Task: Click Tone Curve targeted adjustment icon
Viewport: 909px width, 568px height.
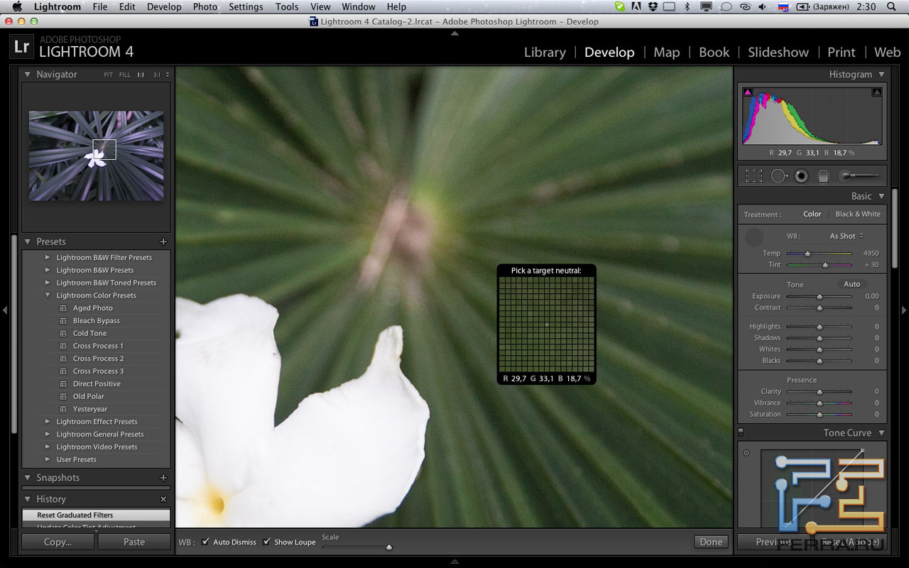Action: (746, 453)
